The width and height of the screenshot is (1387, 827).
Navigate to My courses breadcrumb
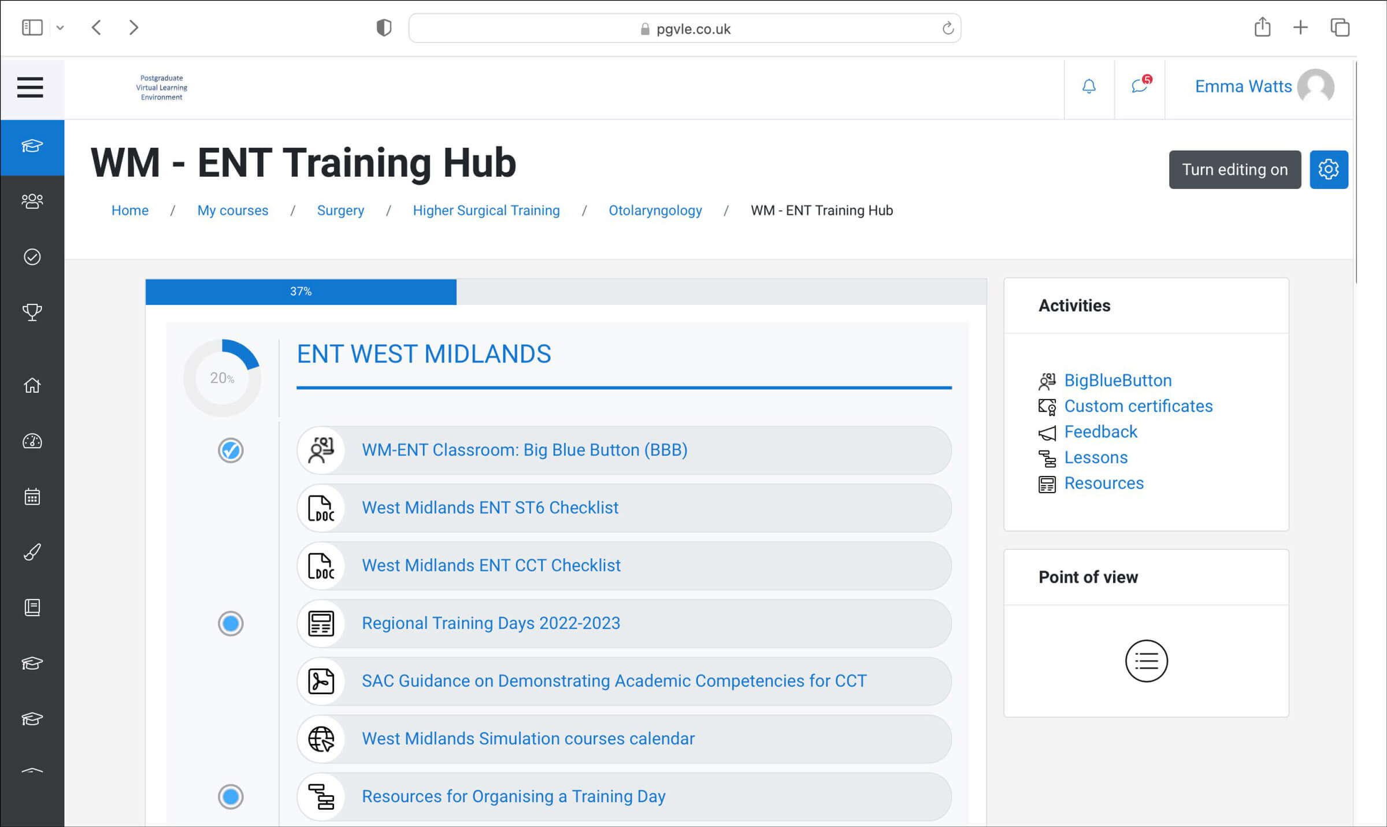point(232,210)
